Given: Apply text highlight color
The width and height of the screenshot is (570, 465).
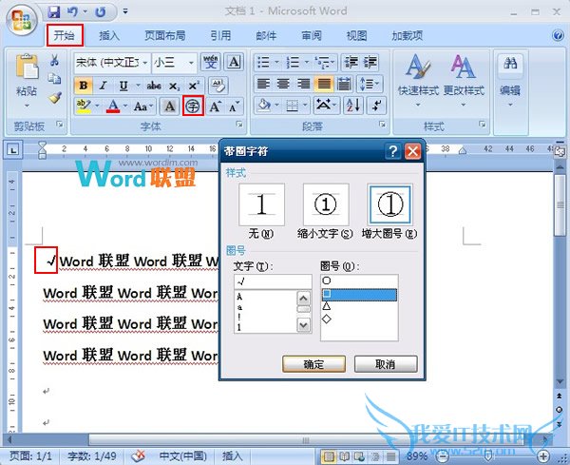Looking at the screenshot, I should point(84,107).
